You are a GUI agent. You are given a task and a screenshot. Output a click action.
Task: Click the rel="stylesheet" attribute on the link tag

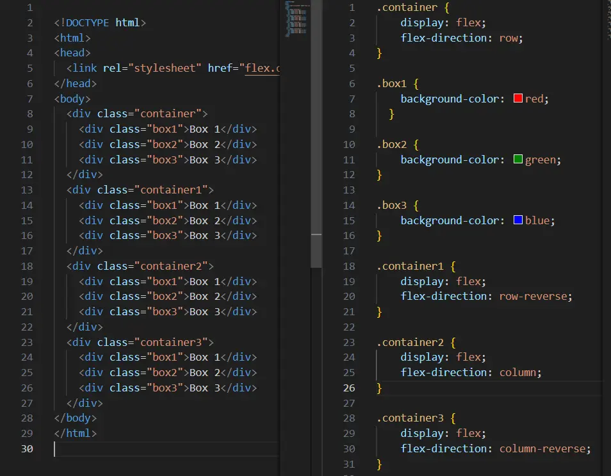point(152,68)
